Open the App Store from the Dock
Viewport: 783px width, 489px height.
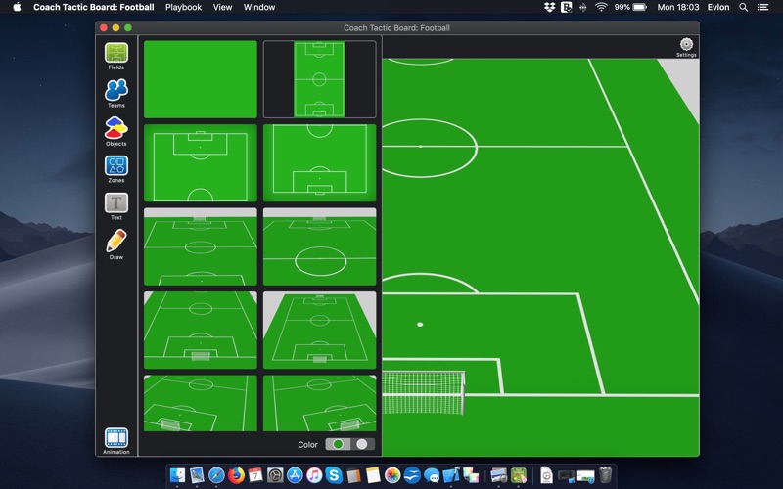295,475
